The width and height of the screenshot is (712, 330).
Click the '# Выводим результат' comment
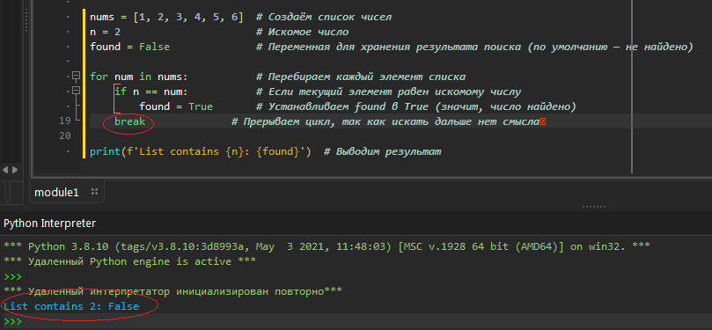pos(382,151)
